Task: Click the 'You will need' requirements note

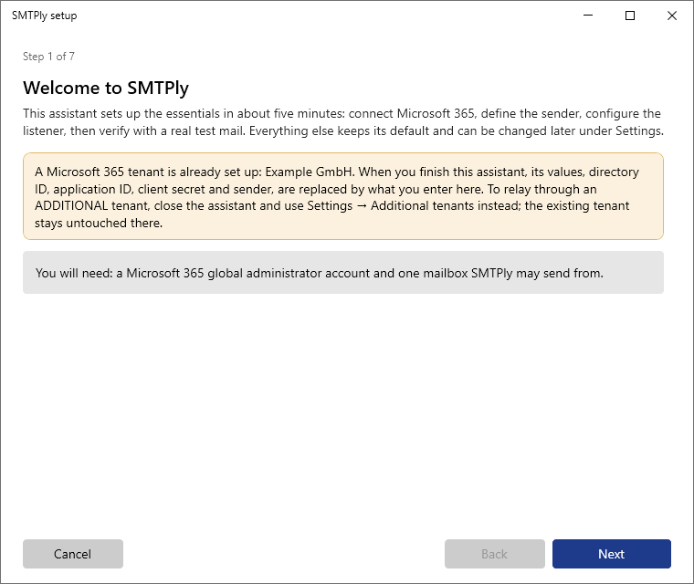Action: (x=343, y=273)
